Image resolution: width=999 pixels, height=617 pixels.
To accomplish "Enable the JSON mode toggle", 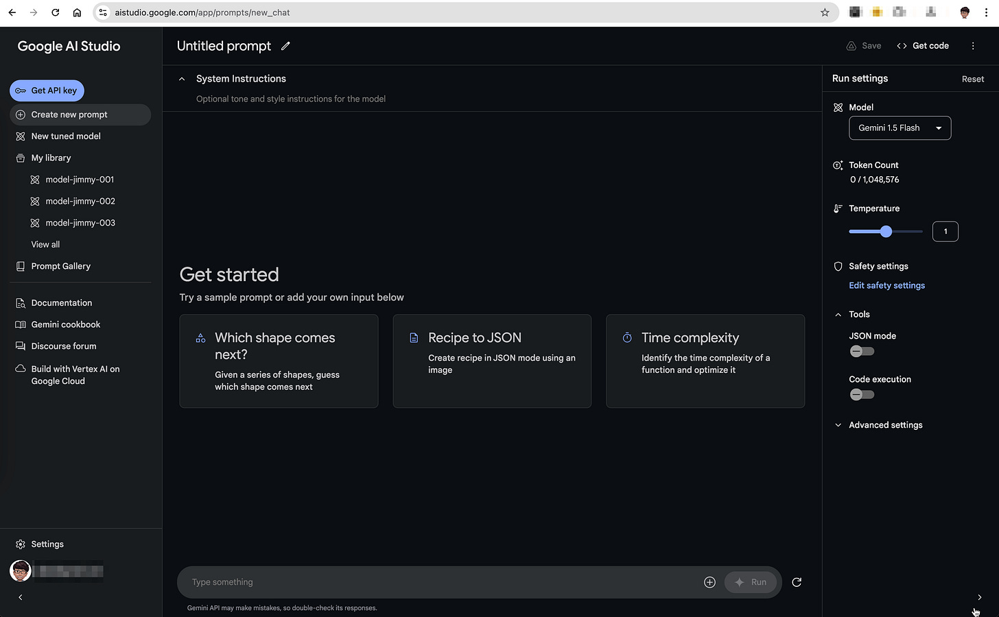I will 862,352.
